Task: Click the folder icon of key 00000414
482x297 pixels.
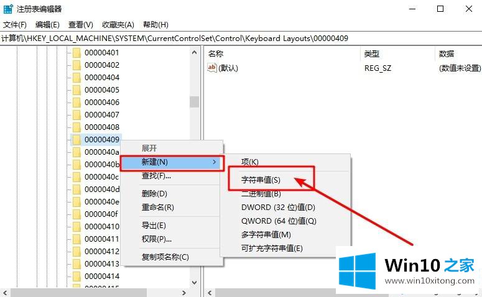Action: click(x=76, y=276)
